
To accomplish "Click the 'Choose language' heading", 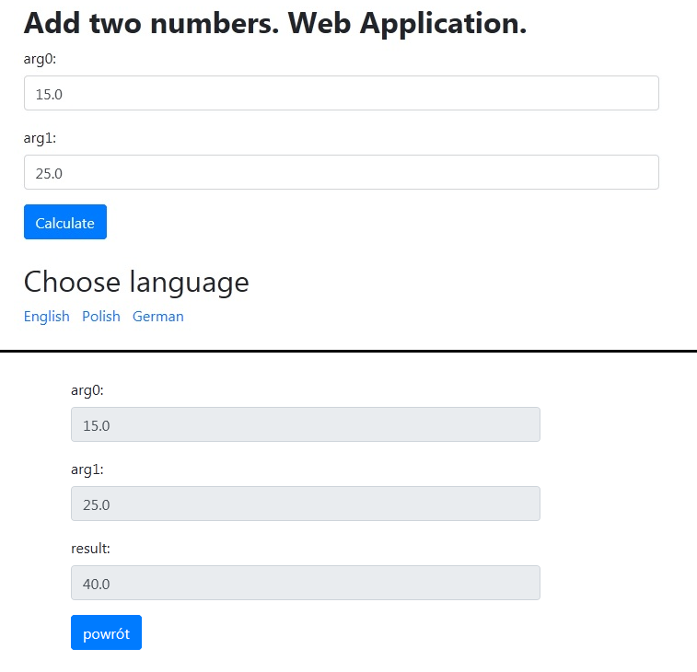I will [x=136, y=282].
